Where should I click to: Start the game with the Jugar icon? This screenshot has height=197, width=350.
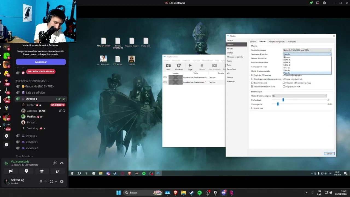point(190,66)
